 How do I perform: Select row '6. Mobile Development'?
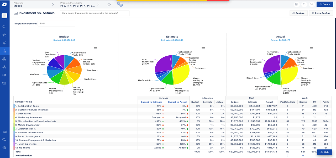(x=173, y=125)
